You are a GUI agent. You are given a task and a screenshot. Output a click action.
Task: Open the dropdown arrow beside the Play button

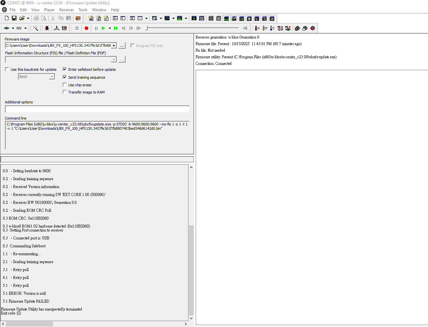point(110,28)
